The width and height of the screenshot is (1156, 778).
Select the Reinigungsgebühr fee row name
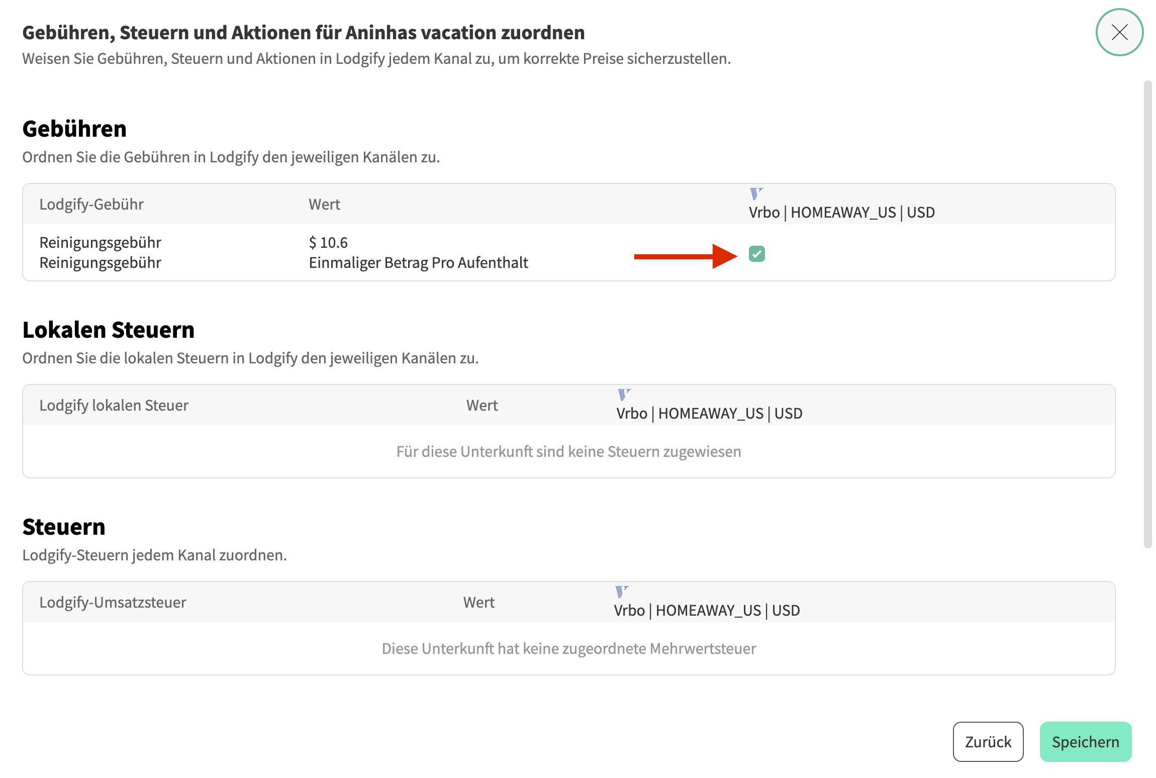pos(100,243)
